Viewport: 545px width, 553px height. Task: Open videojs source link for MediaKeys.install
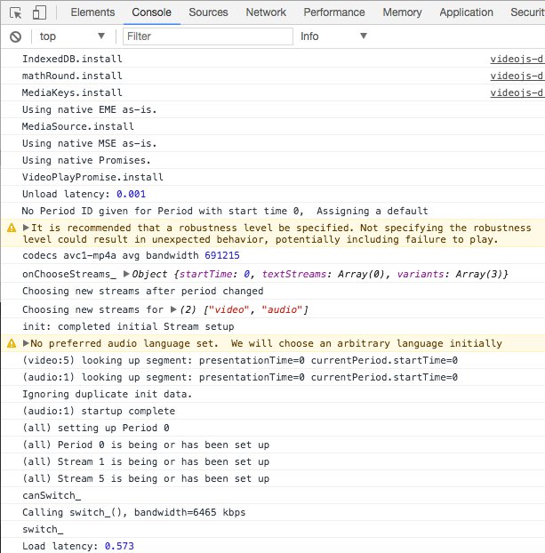point(517,92)
